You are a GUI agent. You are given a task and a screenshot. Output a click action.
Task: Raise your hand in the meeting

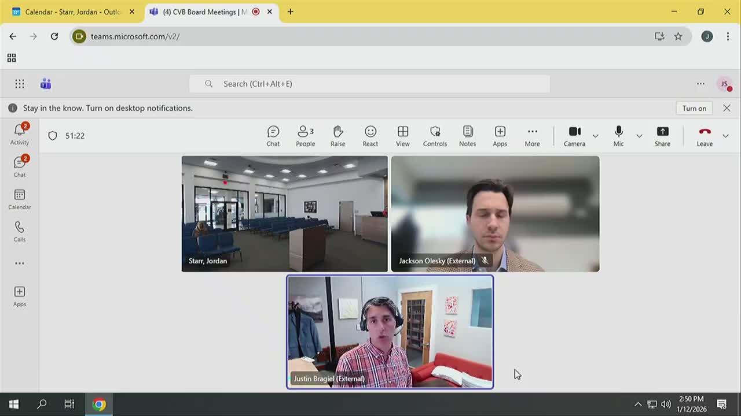click(338, 136)
